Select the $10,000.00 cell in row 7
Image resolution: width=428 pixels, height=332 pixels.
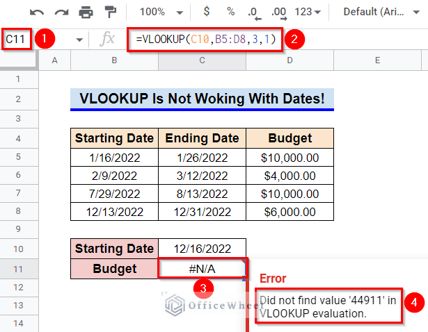pyautogui.click(x=290, y=194)
